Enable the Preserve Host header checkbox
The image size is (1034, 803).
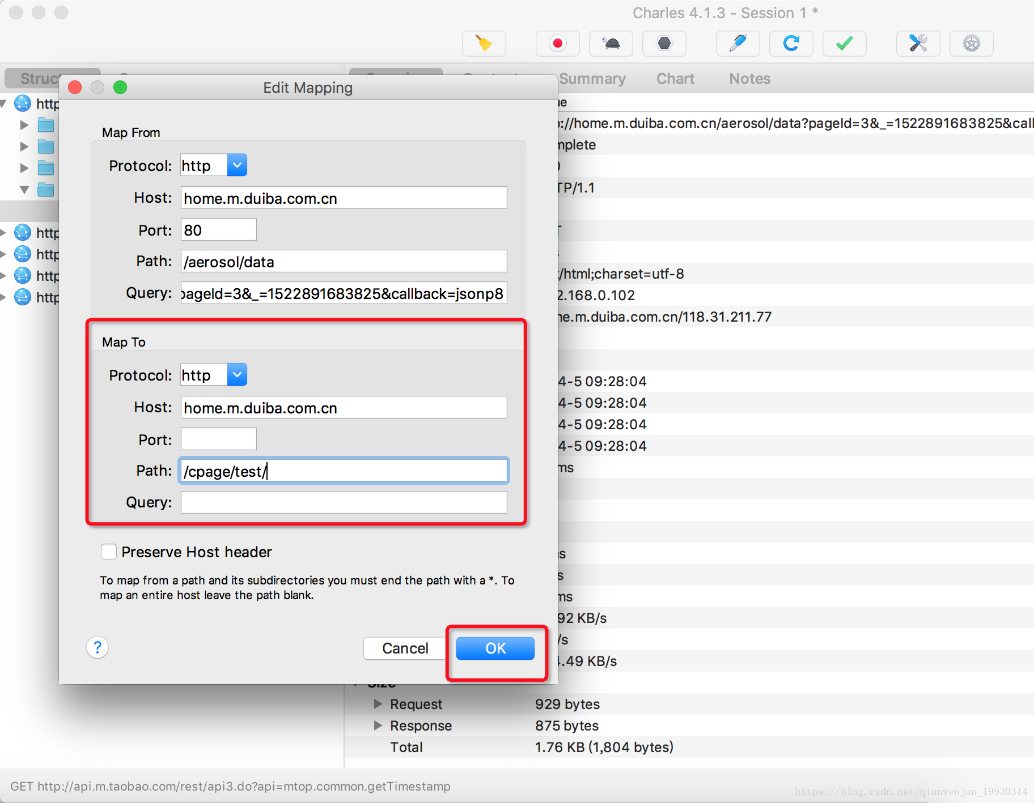coord(109,552)
